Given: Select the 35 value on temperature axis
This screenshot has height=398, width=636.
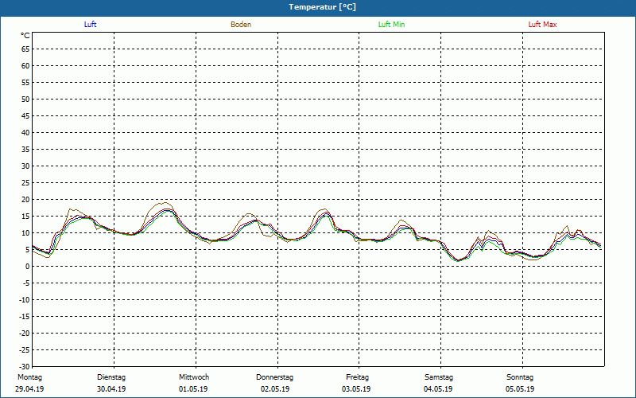Looking at the screenshot, I should point(25,149).
